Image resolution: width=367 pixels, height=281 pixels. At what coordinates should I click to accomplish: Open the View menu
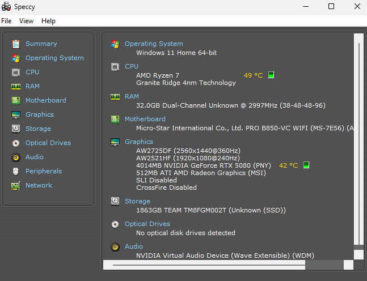click(x=26, y=21)
